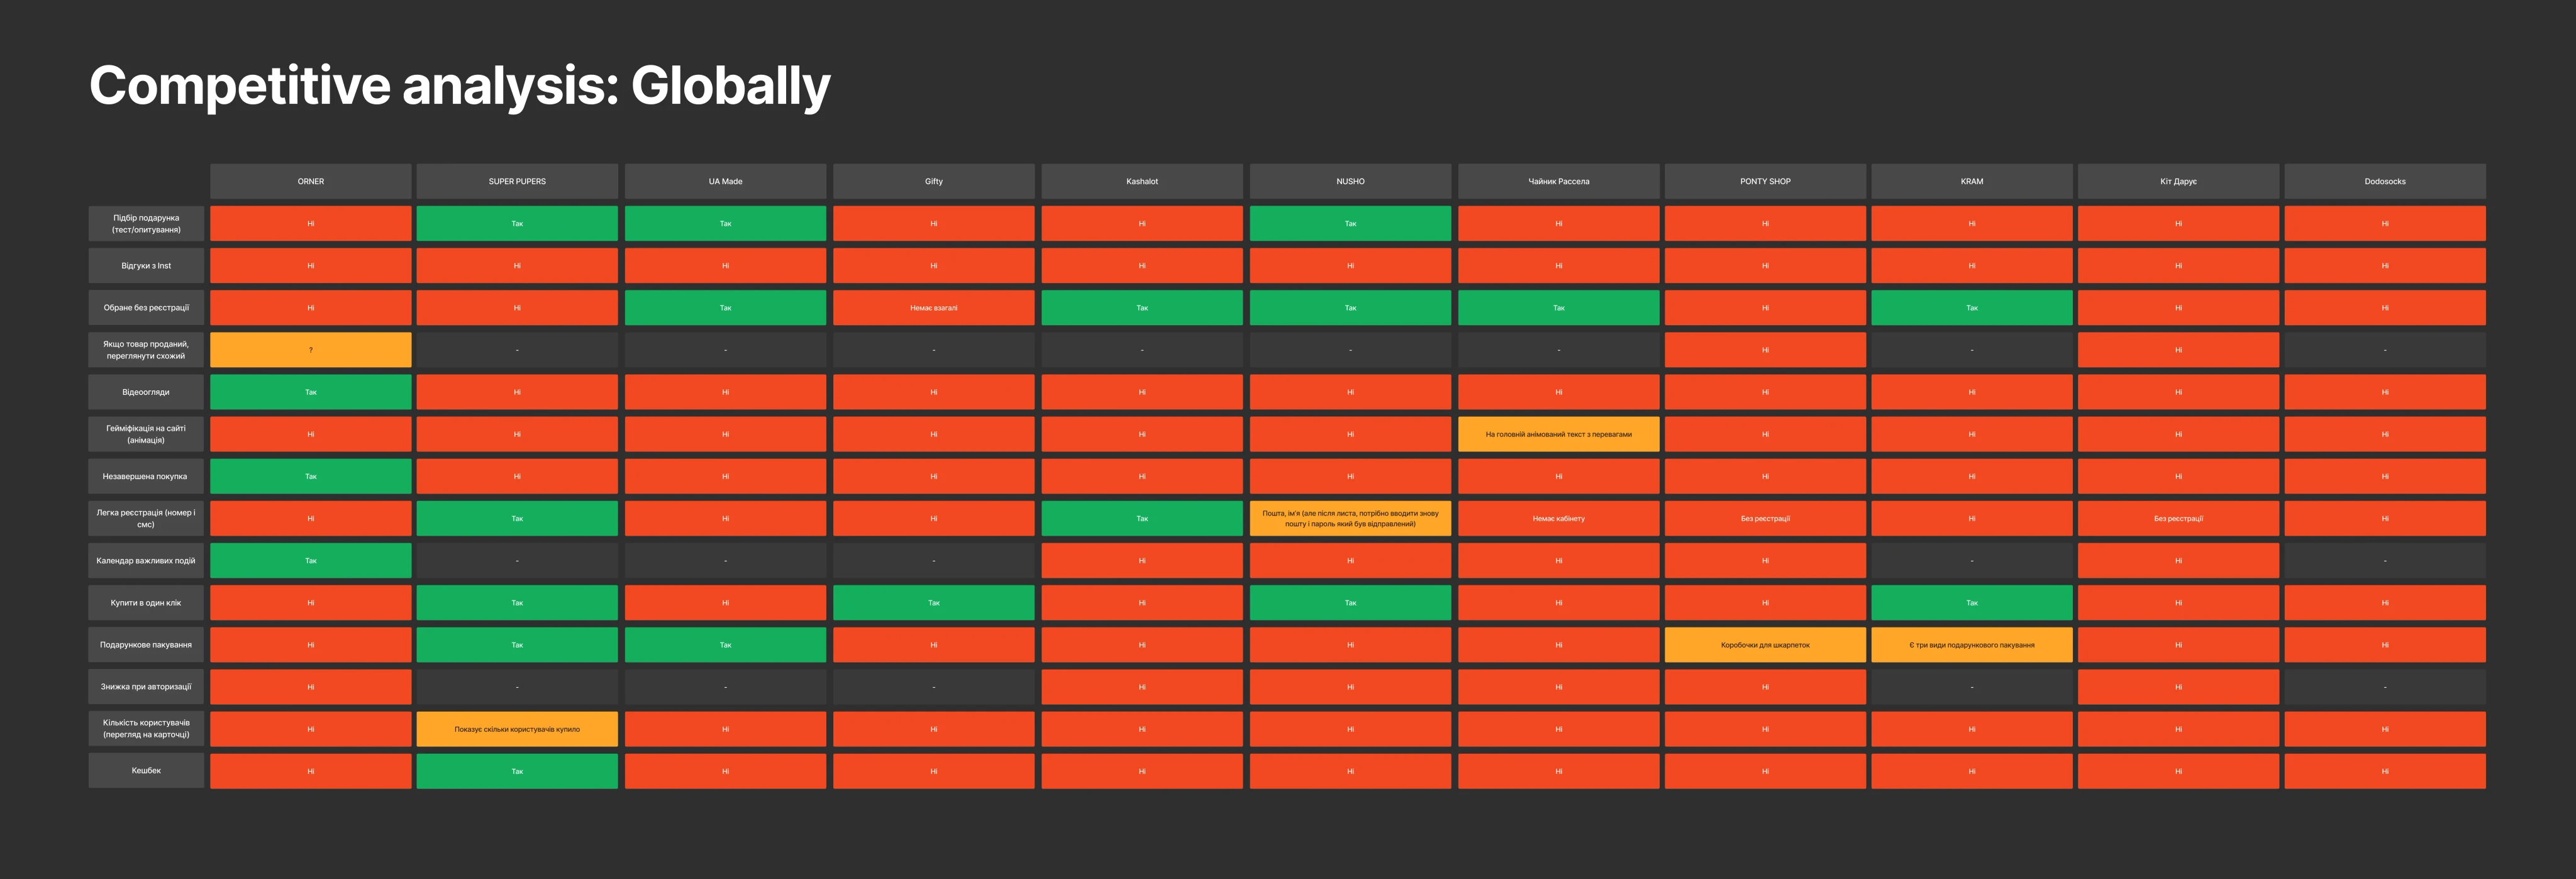Click 'Так' for Обране без реєстрації under Kashalot

pyautogui.click(x=1142, y=308)
